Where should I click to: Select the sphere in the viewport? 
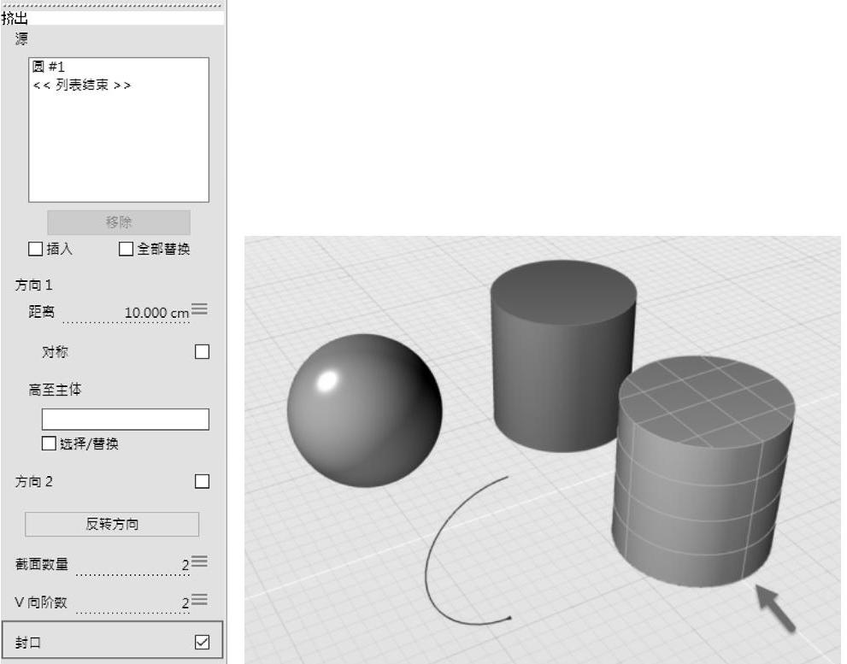(365, 410)
